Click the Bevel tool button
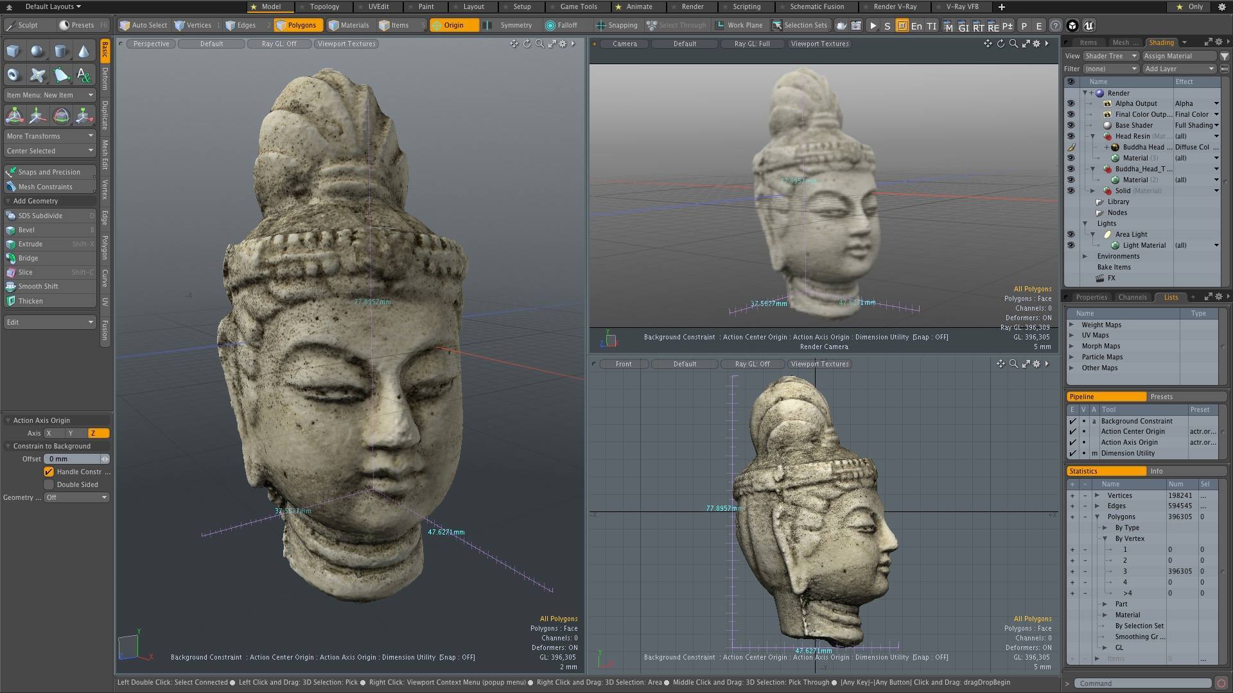Image resolution: width=1233 pixels, height=693 pixels. pyautogui.click(x=50, y=230)
